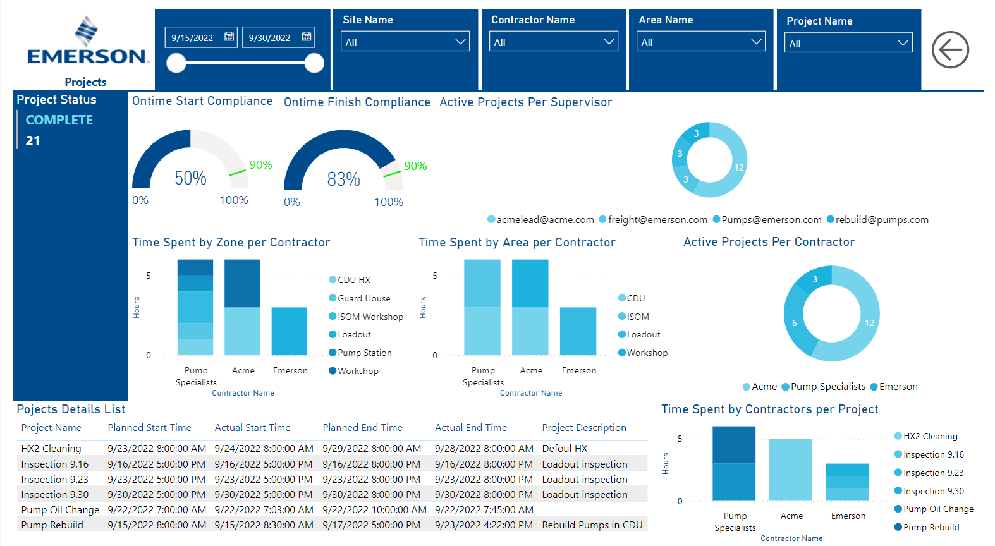995x546 pixels.
Task: Click the Project Name column header
Action: click(x=51, y=428)
